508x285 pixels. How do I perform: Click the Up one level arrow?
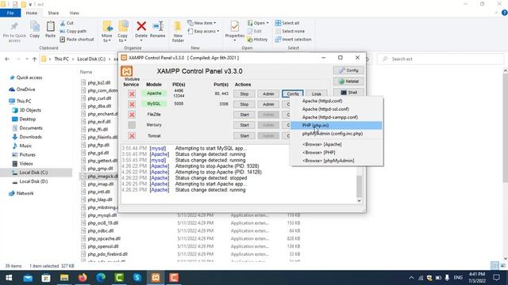(x=34, y=59)
